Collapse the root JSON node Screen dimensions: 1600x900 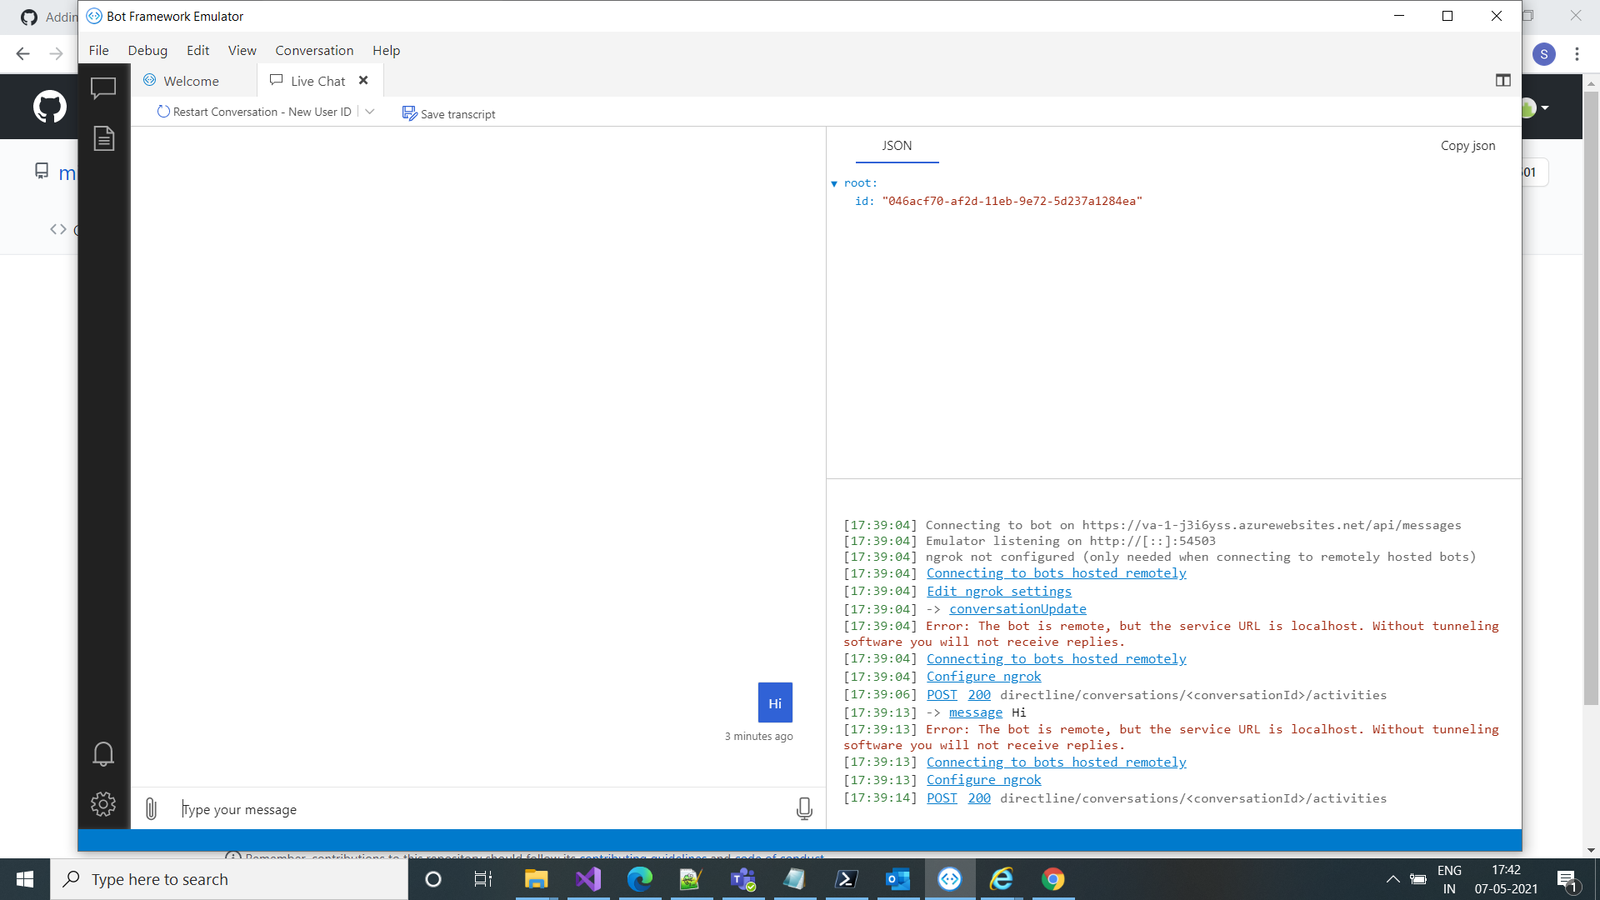coord(834,183)
